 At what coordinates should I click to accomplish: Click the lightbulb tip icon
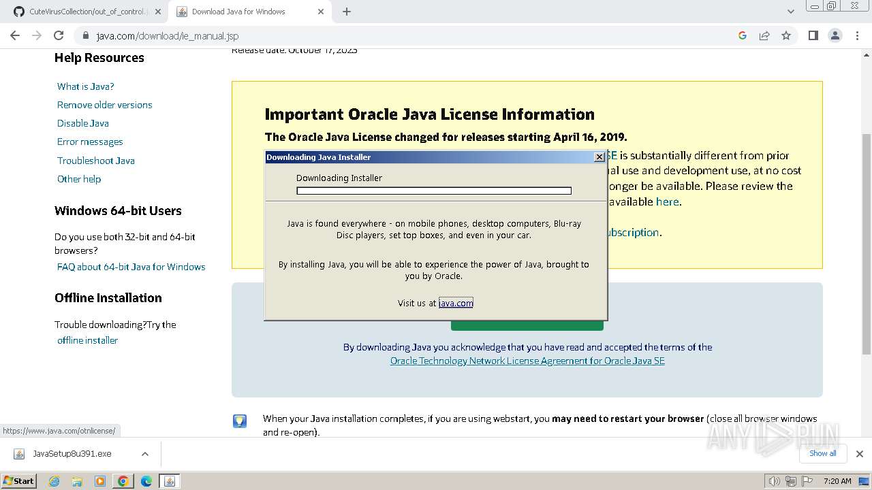(x=240, y=421)
